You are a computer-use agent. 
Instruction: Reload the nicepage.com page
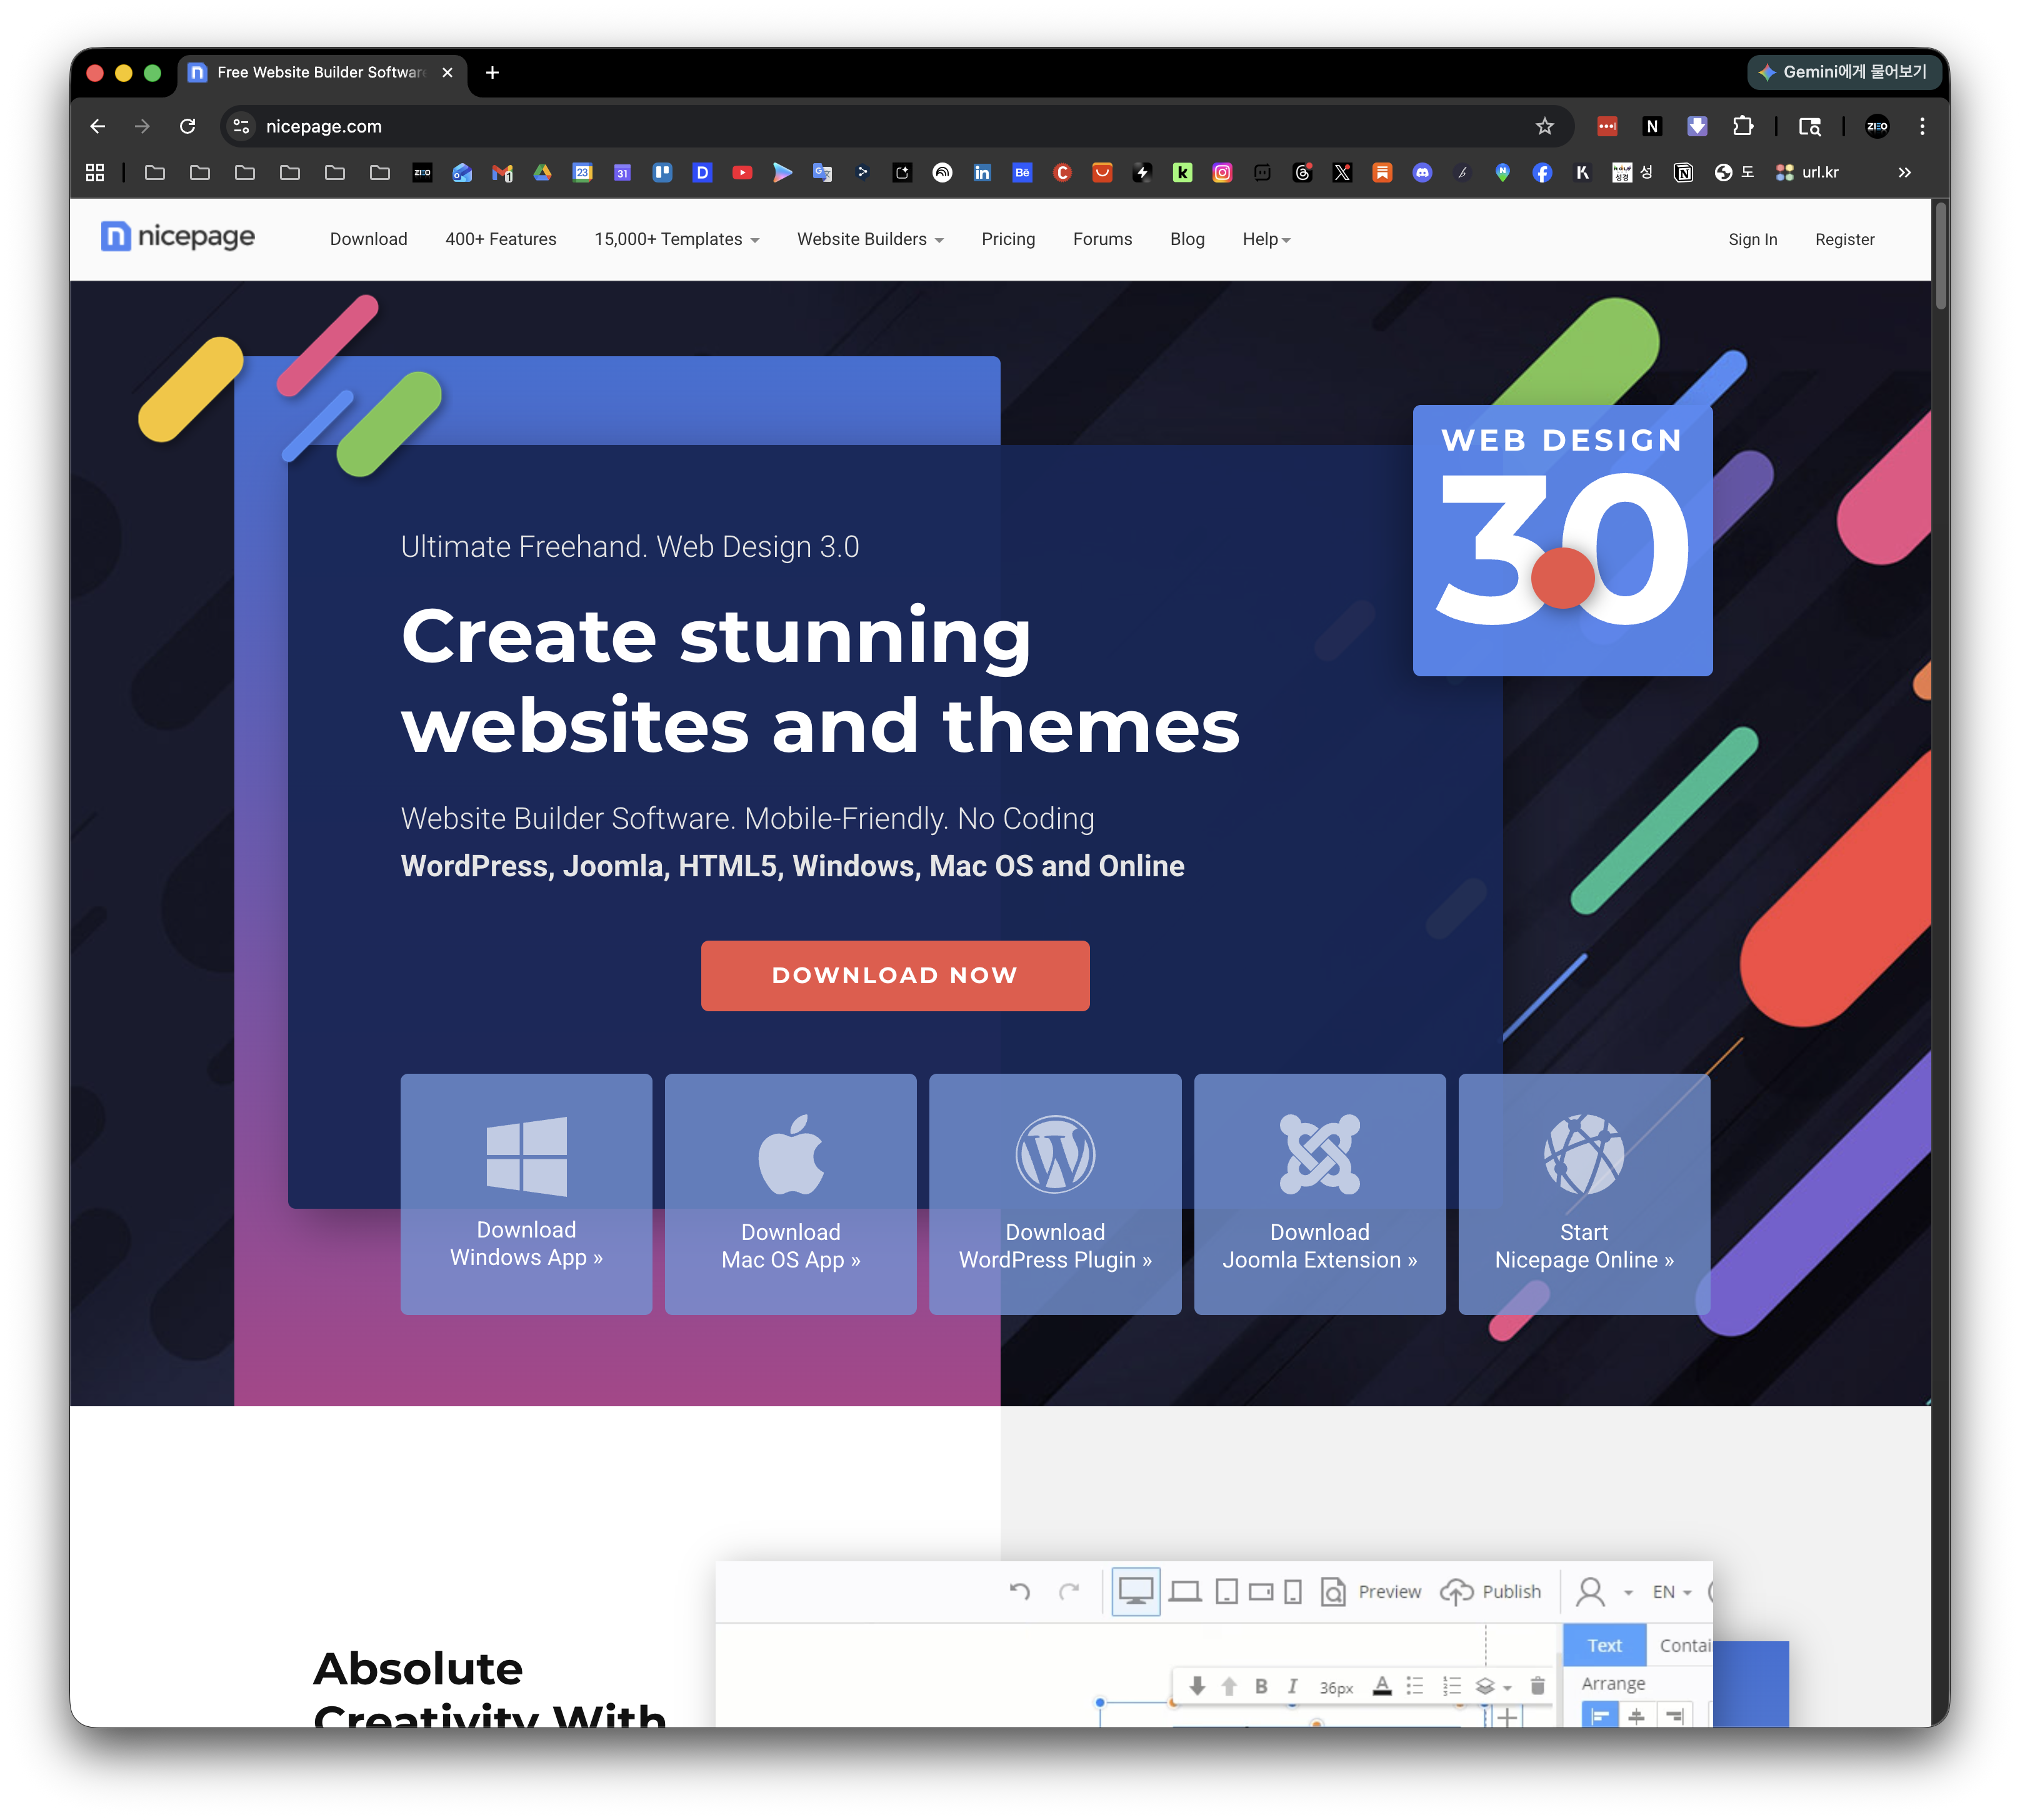click(187, 126)
